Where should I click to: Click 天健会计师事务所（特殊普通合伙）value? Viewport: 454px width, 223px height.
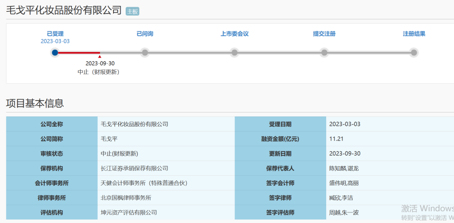[x=144, y=183]
